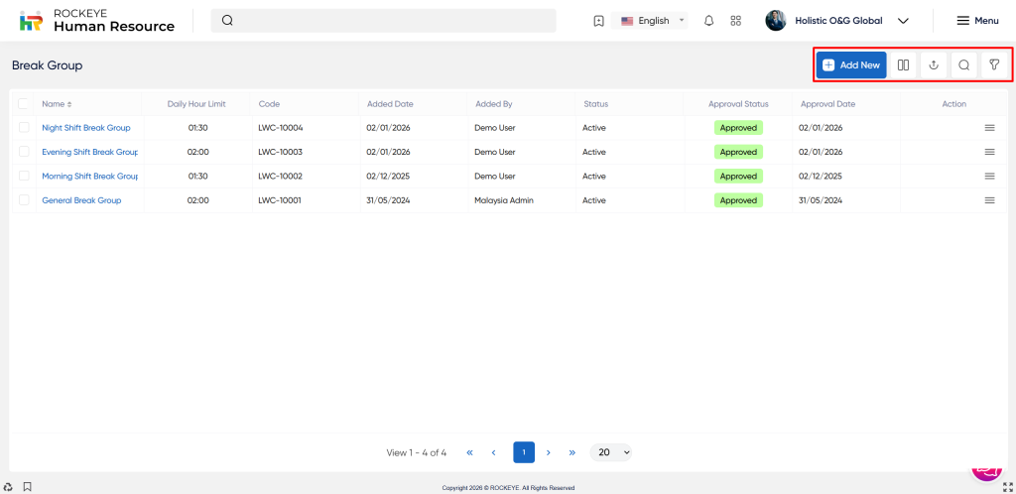Viewport: 1016px width, 494px height.
Task: Toggle the select-all header checkbox
Action: [x=24, y=103]
